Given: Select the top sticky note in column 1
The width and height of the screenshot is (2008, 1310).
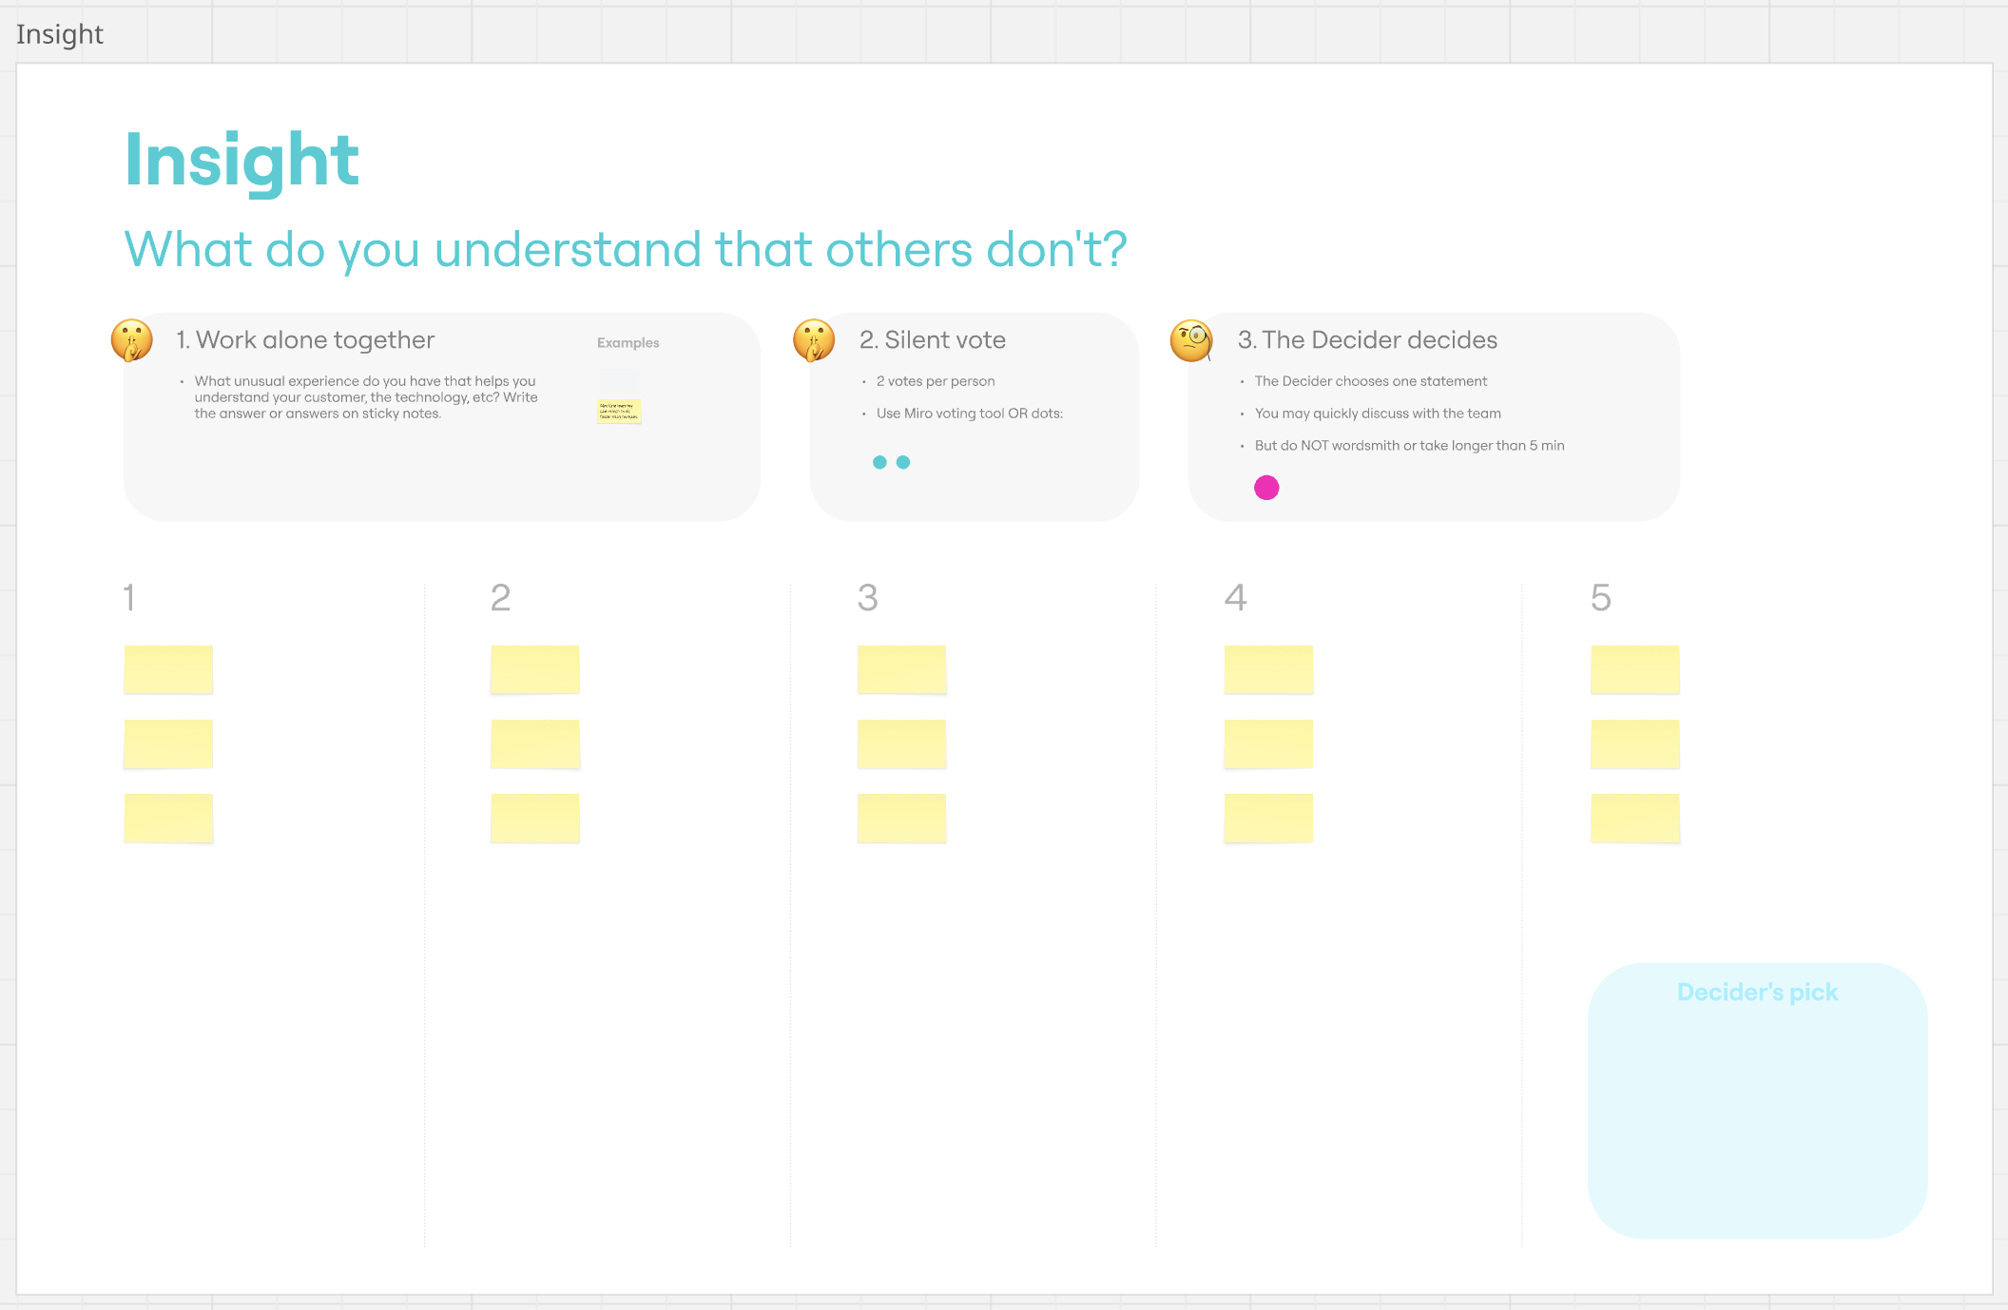Looking at the screenshot, I should [168, 669].
